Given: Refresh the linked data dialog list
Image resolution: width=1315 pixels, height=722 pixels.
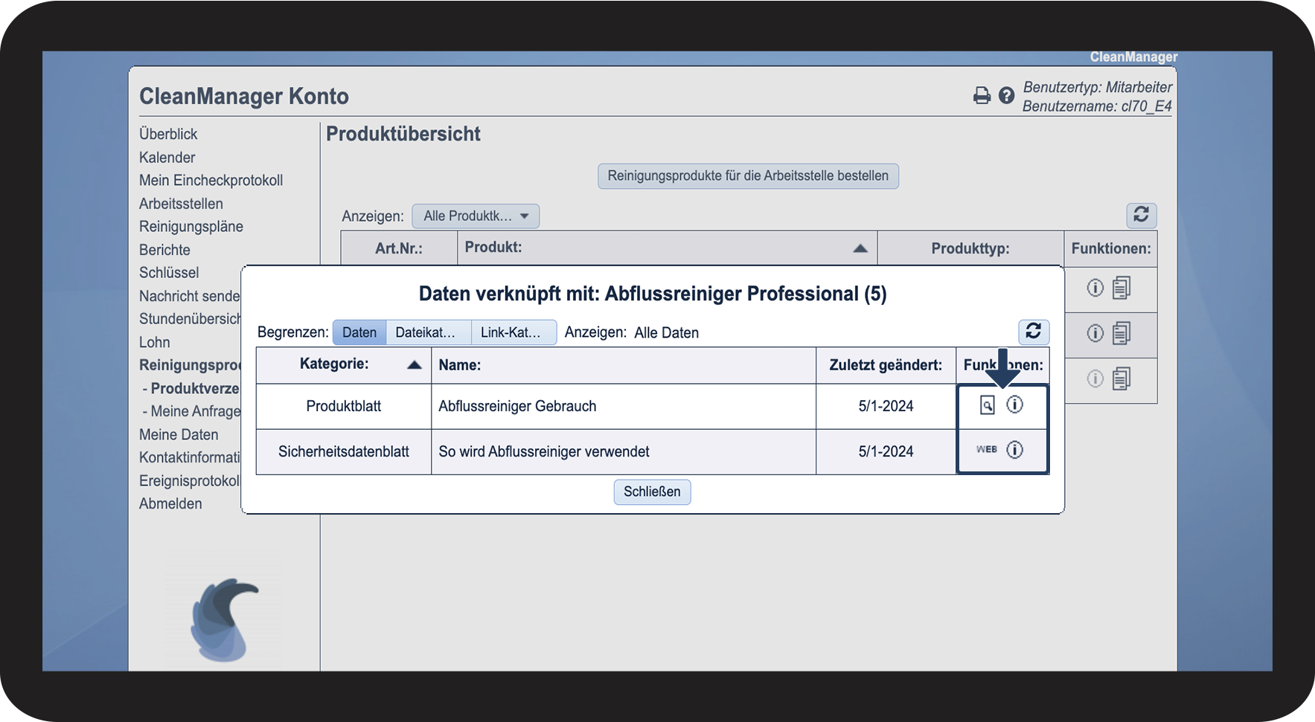Looking at the screenshot, I should click(1033, 331).
